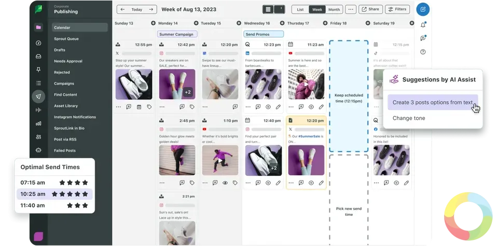498x246 pixels.
Task: Click the pin sidebar icon
Action: pos(38,70)
